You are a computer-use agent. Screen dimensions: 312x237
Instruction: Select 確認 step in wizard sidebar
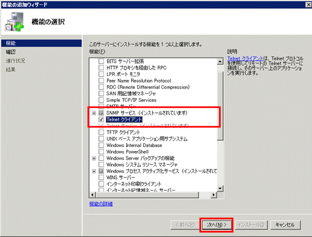coord(11,52)
